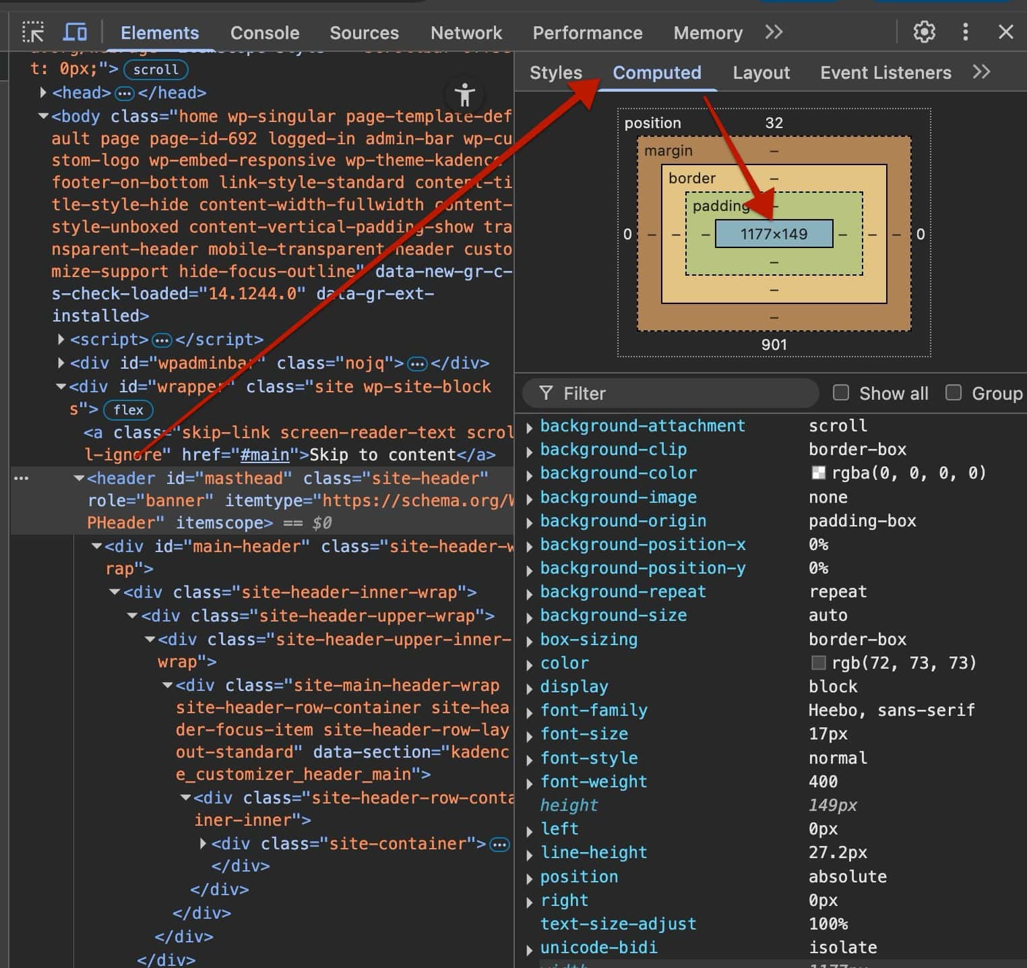Screen dimensions: 1027x968
Task: Show more DevTools panels chevron
Action: 774,32
